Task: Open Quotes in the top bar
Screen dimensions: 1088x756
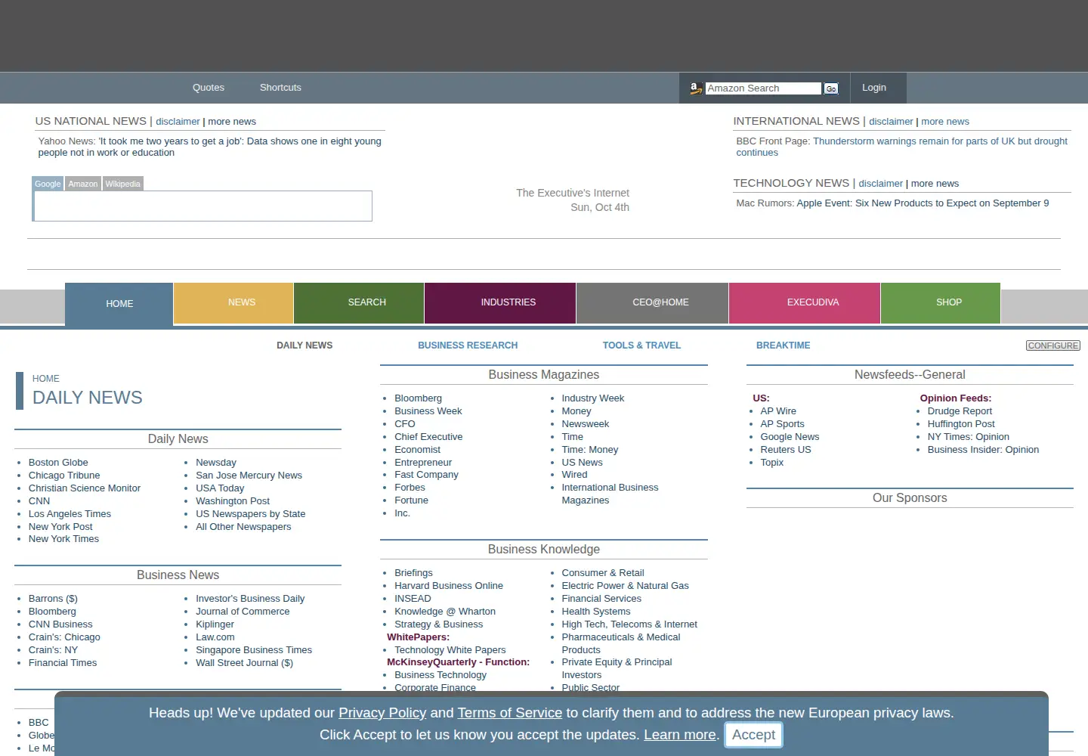Action: [209, 88]
